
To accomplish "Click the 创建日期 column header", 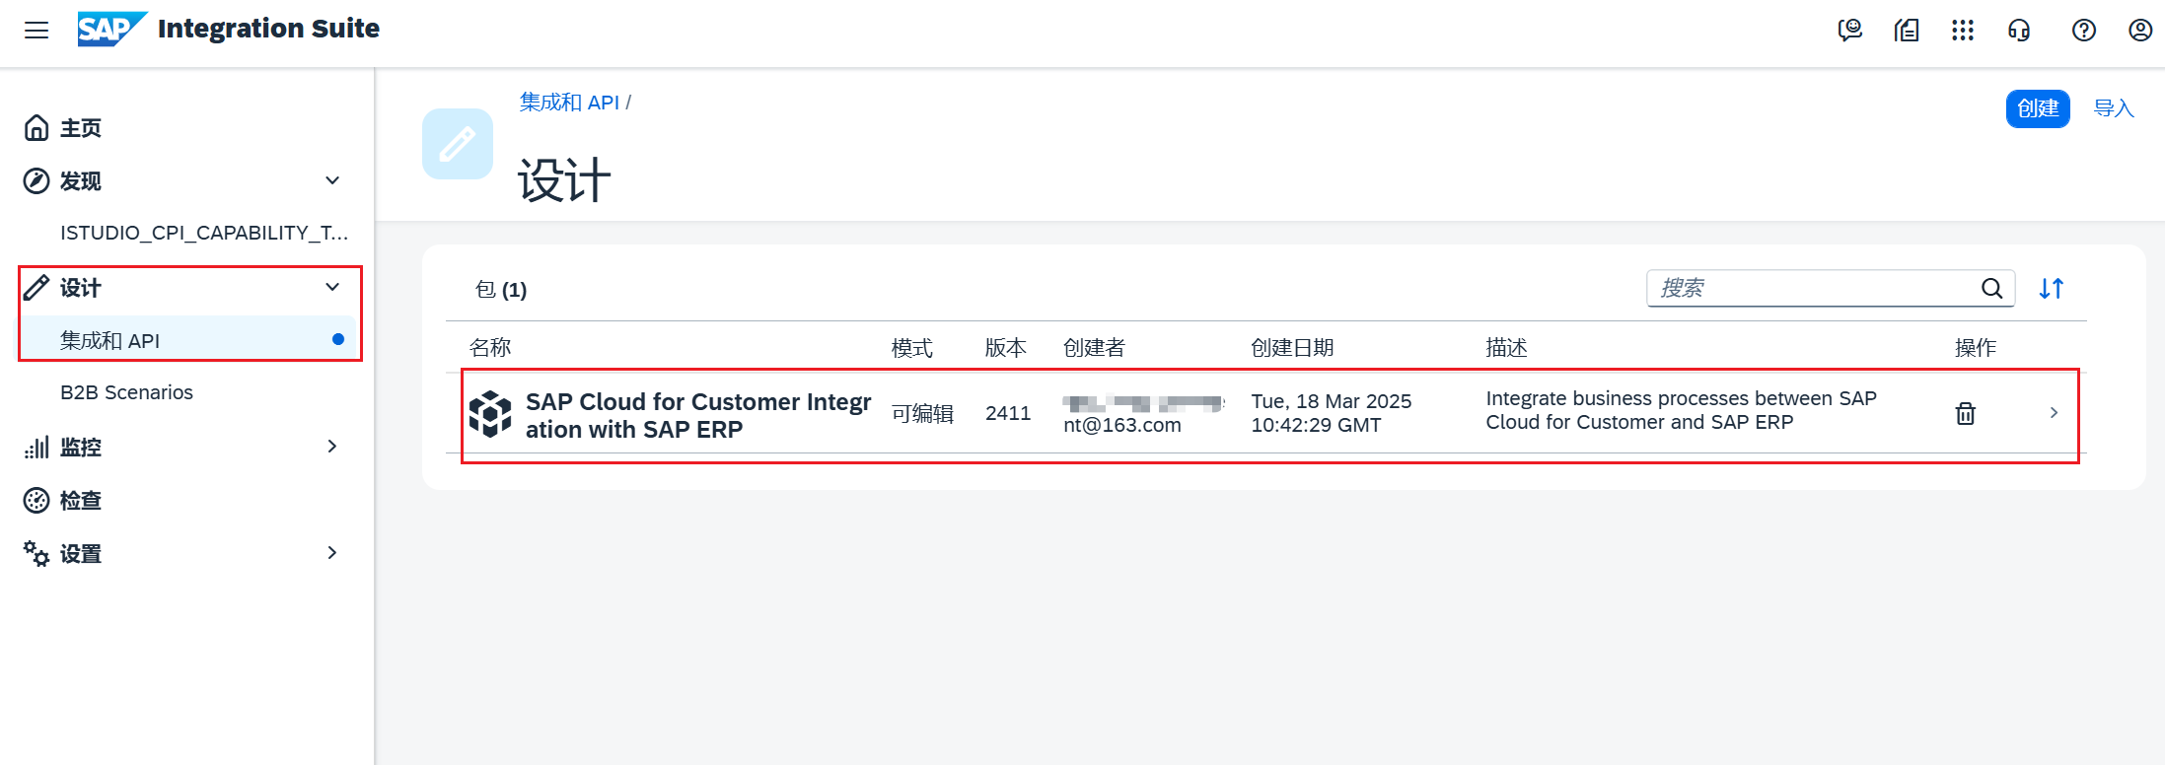I will click(1292, 348).
